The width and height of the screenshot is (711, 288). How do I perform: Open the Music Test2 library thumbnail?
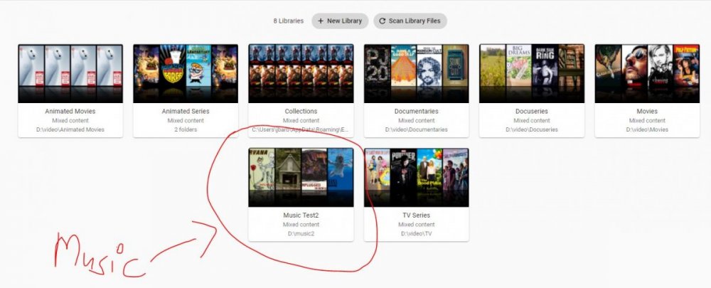click(x=301, y=177)
